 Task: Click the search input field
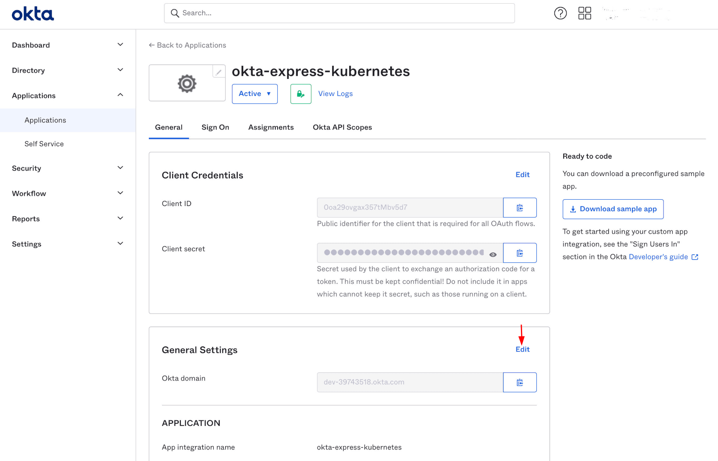click(x=339, y=13)
